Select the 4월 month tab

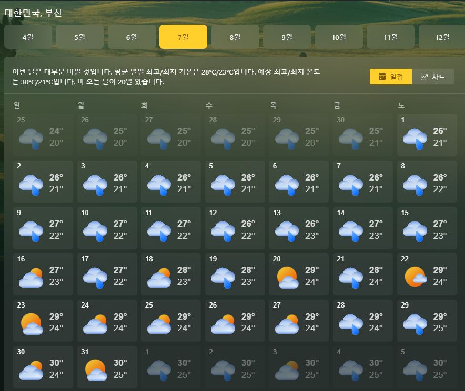28,37
